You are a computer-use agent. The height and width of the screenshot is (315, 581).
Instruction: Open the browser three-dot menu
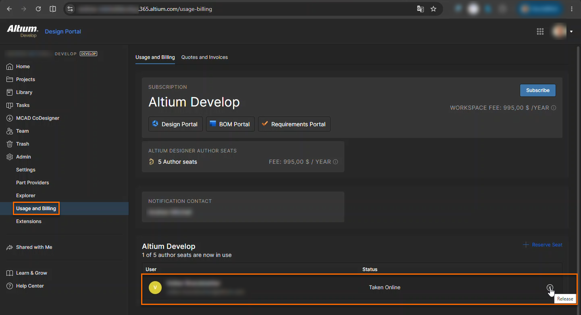(572, 9)
